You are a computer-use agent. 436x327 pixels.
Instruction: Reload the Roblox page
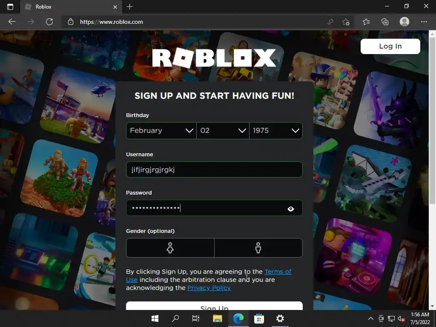pyautogui.click(x=49, y=22)
